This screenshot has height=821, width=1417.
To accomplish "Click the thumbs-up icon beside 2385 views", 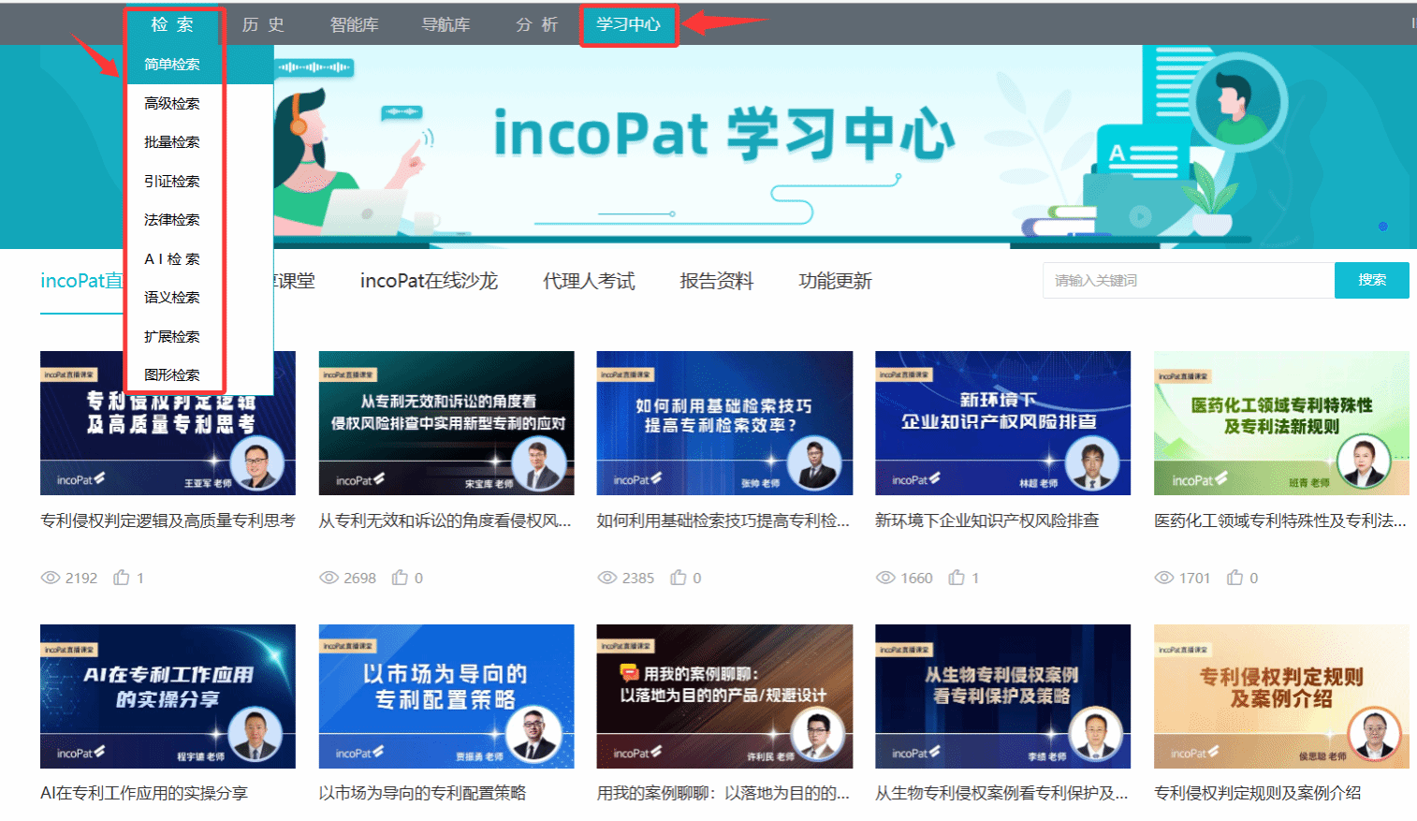I will 679,578.
